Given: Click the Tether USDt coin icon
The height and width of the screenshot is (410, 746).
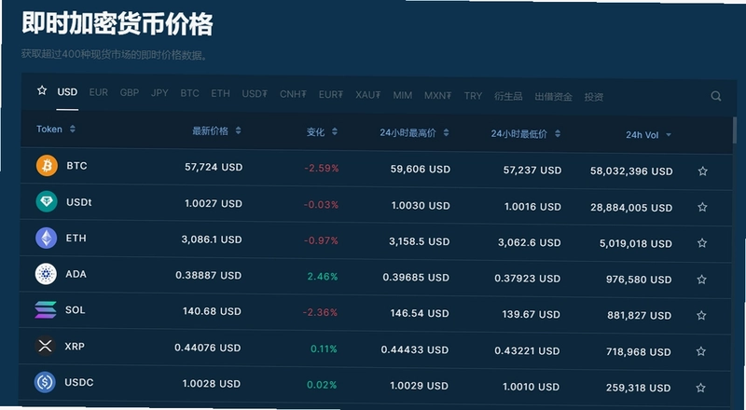Looking at the screenshot, I should [x=46, y=201].
